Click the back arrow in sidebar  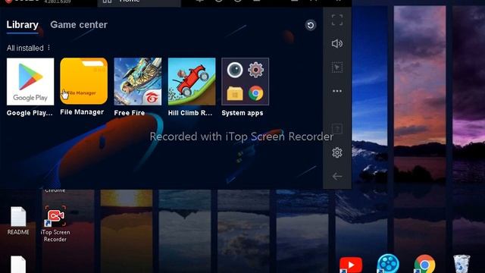tap(337, 177)
